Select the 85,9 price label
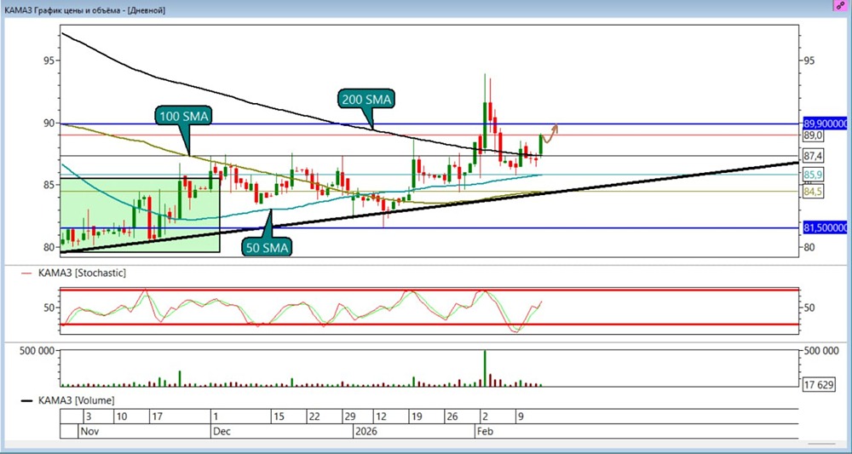 pyautogui.click(x=814, y=175)
